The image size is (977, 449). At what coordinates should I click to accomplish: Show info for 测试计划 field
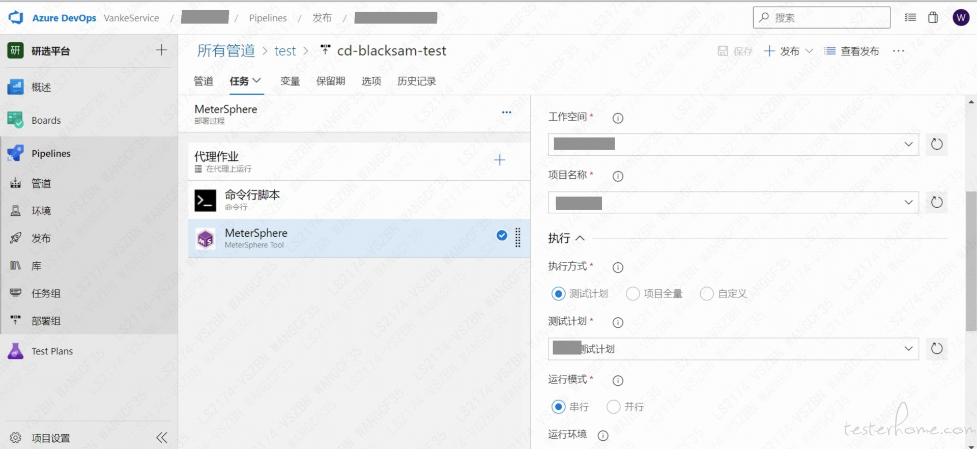click(x=618, y=322)
